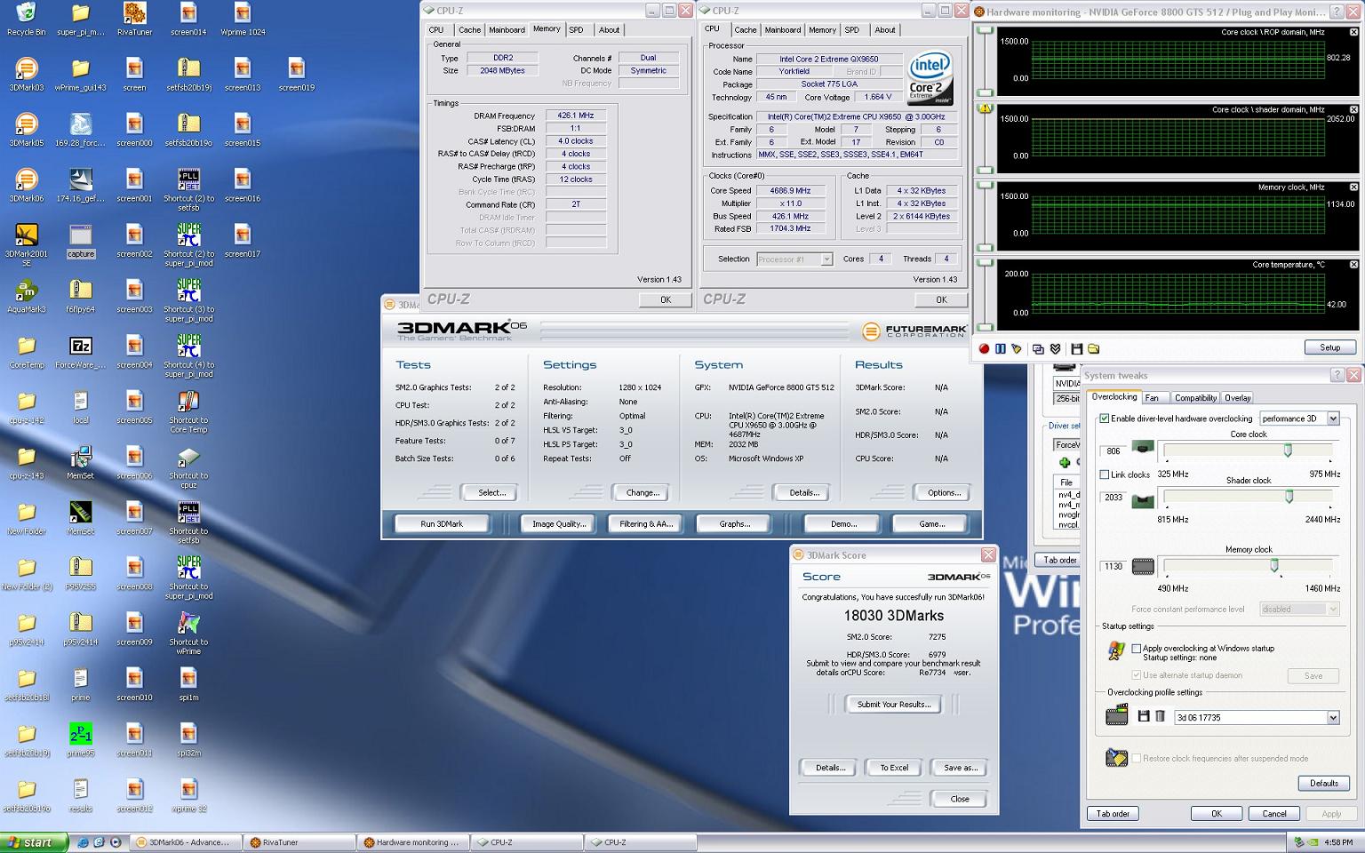Screen dimensions: 1365x853
Task: Select the prime95 desktop icon
Action: pos(80,740)
